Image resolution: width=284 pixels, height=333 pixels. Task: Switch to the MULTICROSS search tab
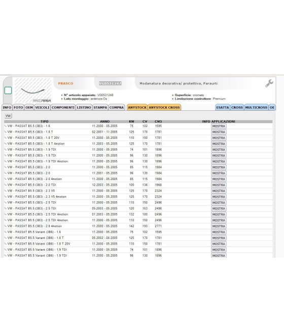click(x=256, y=107)
